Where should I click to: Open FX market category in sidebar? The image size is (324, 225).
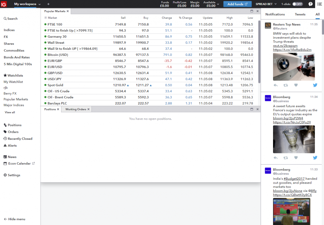(x=6, y=37)
